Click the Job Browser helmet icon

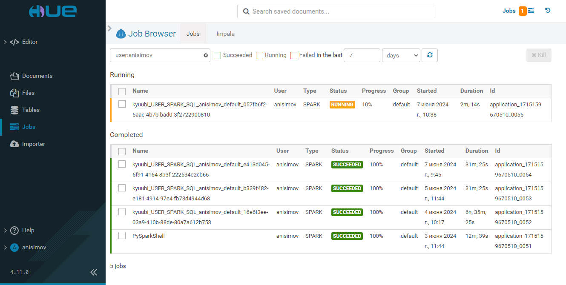(x=121, y=34)
